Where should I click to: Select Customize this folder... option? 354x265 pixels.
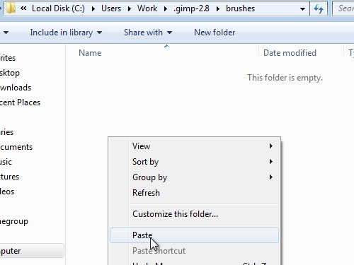point(194,214)
